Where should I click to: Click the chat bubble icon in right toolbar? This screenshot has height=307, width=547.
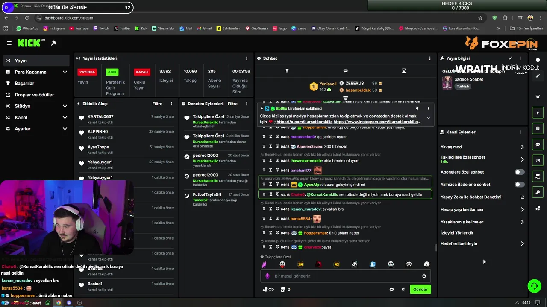[538, 145]
